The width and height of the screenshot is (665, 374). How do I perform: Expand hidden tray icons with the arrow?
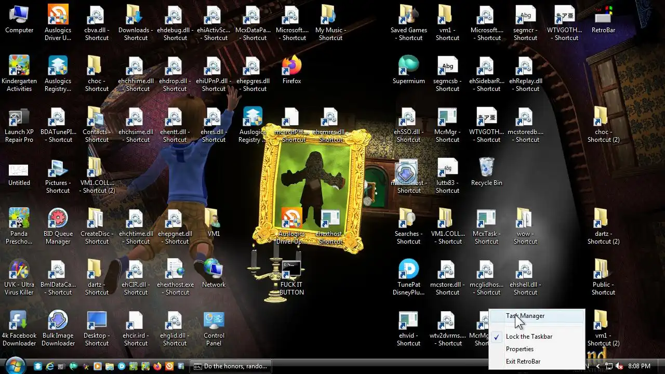pyautogui.click(x=597, y=366)
